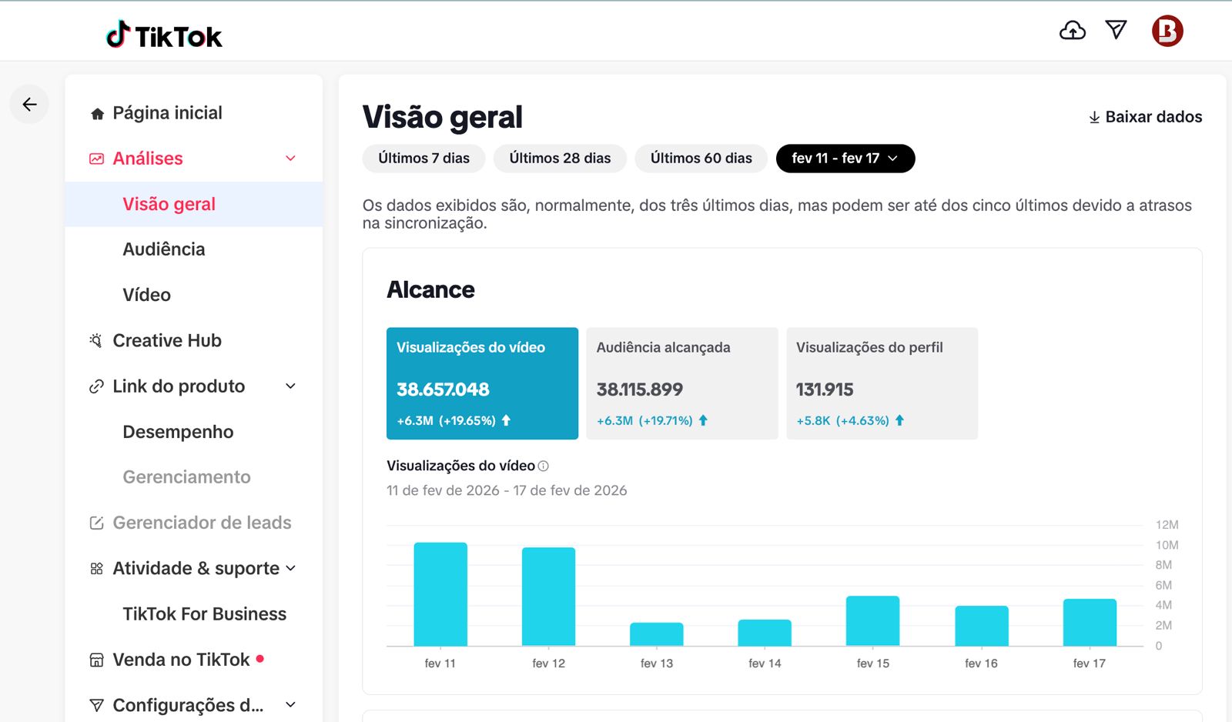This screenshot has width=1232, height=722.
Task: Select the Últimos 28 dias filter
Action: (x=560, y=159)
